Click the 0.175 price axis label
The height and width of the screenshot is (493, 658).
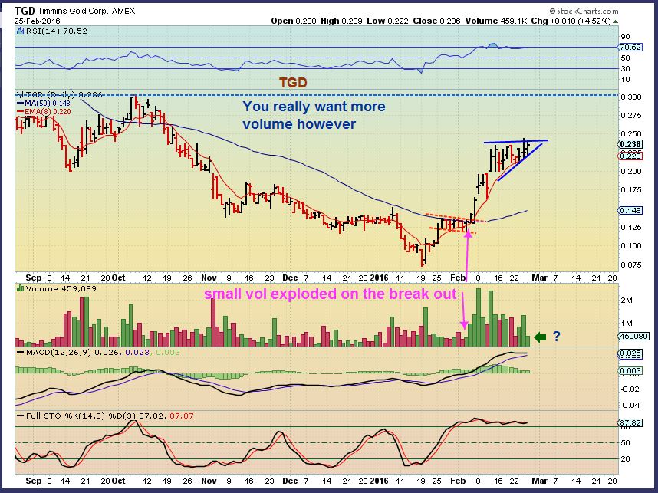(631, 190)
